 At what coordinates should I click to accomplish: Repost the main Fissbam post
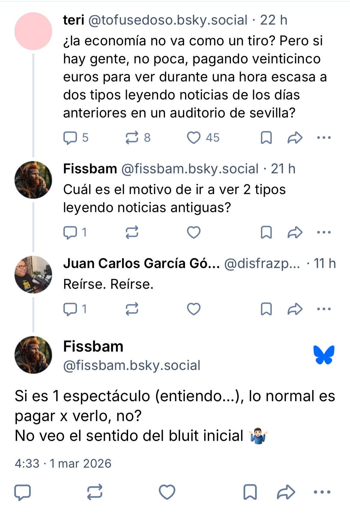click(95, 492)
